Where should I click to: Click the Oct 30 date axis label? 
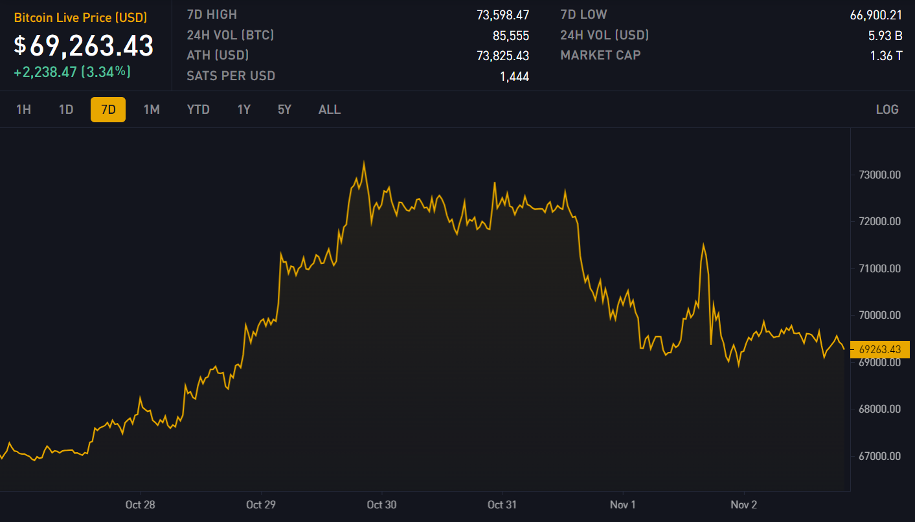click(382, 505)
